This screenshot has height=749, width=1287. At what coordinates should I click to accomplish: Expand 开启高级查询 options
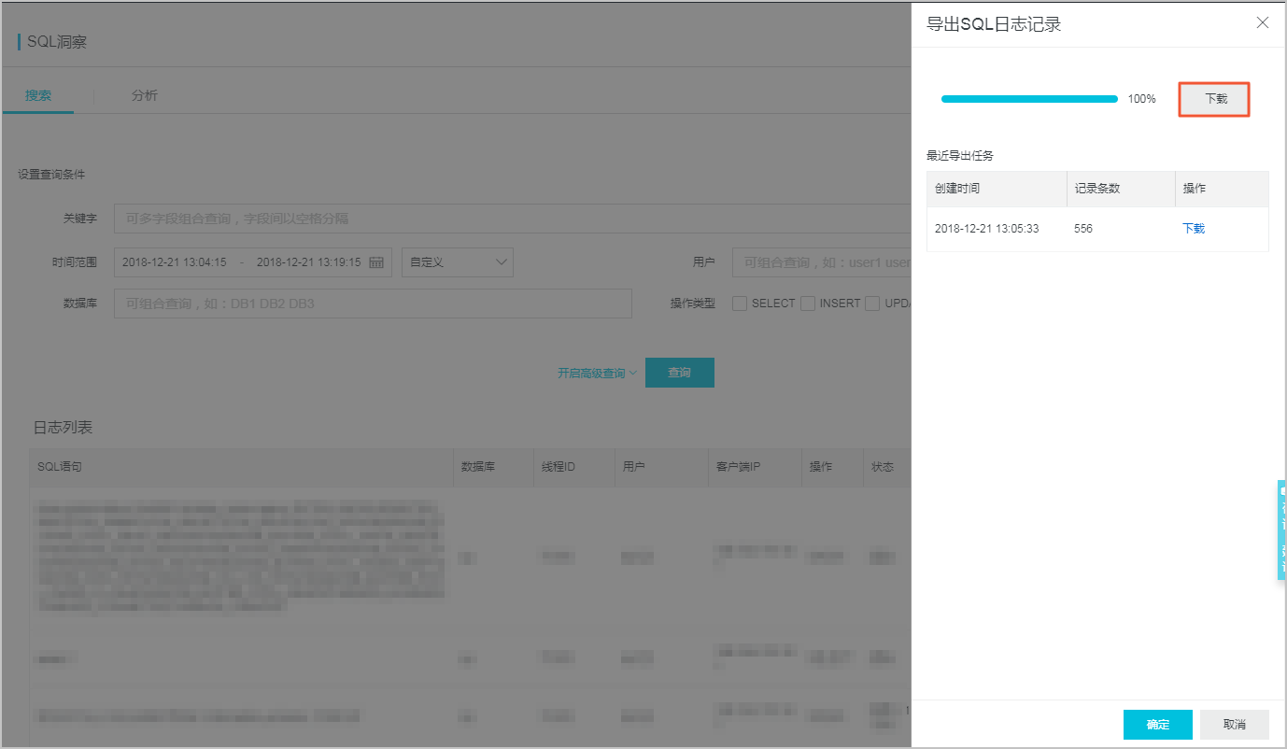[597, 374]
